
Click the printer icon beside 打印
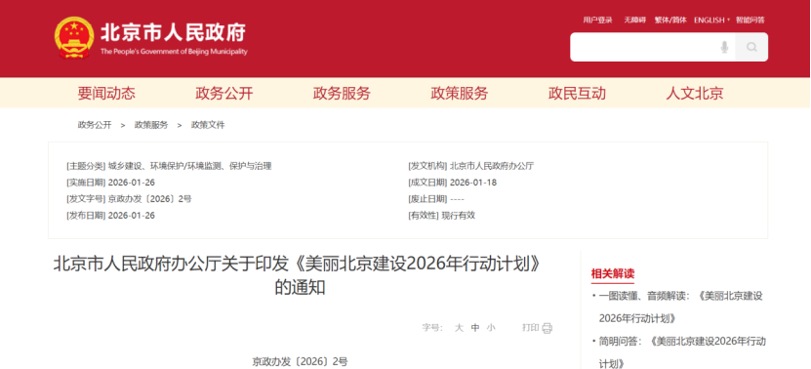pyautogui.click(x=547, y=328)
